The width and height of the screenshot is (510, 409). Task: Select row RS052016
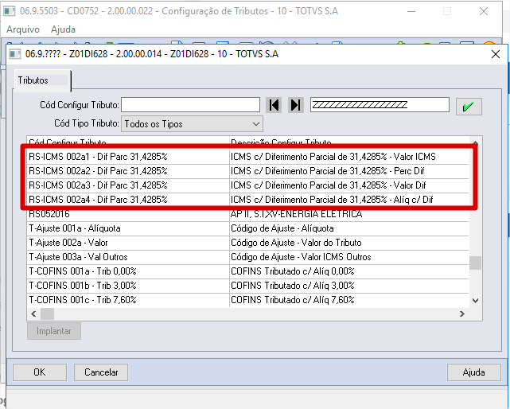[248, 214]
